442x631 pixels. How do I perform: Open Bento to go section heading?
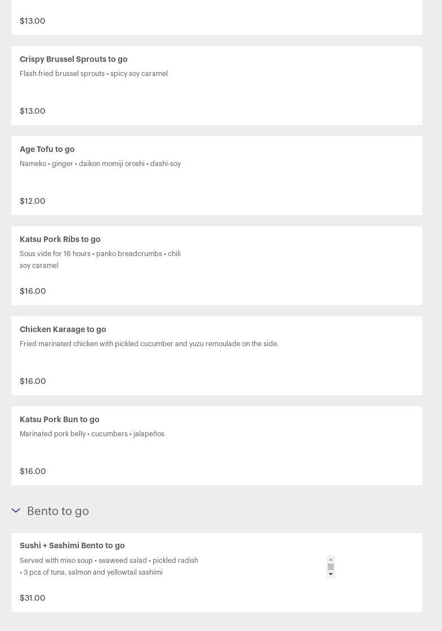[58, 511]
